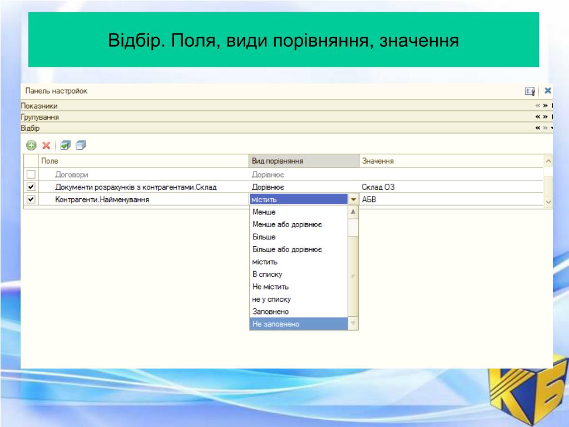This screenshot has height=427, width=569.
Task: Uncheck the Документи розрахунків з контрагентами.Склад checkbox
Action: click(x=31, y=187)
